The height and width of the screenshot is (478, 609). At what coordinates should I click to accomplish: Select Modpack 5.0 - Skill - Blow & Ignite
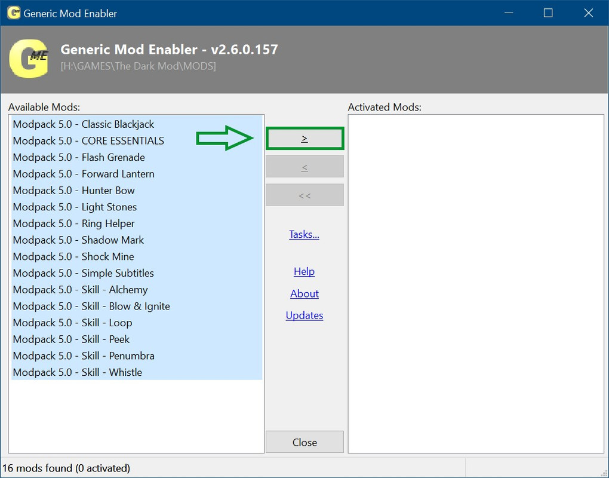[x=137, y=307]
